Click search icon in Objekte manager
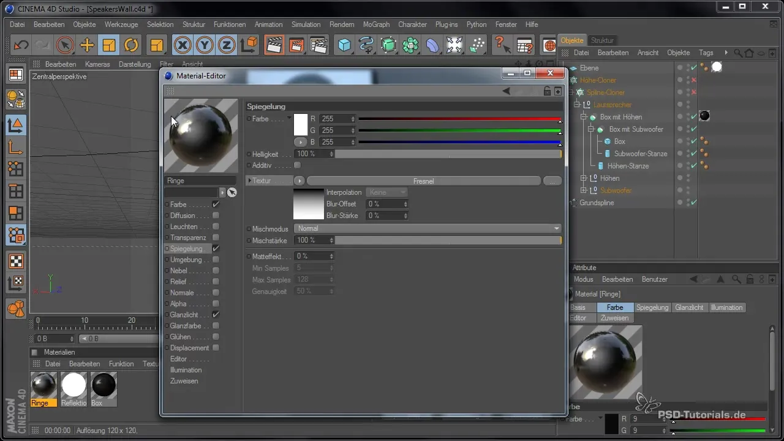Viewport: 784px width, 441px height. 738,53
